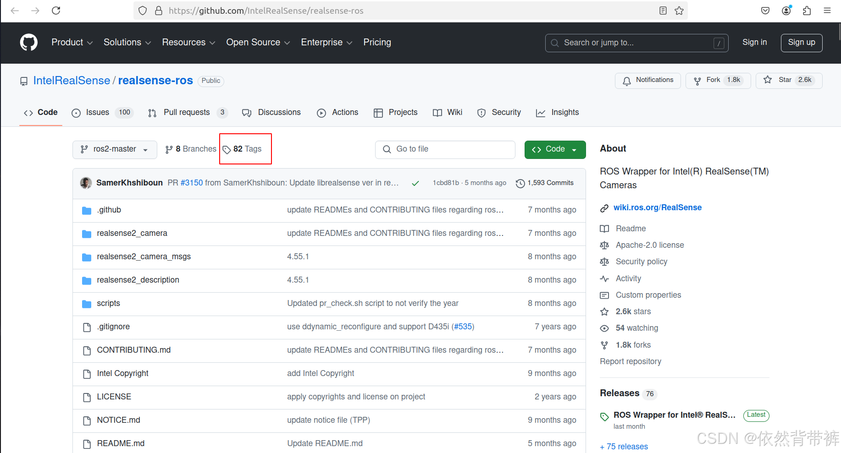Switch to the Discussions tab
841x453 pixels.
tap(271, 113)
